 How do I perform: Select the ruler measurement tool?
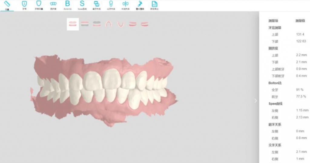click(x=8, y=5)
